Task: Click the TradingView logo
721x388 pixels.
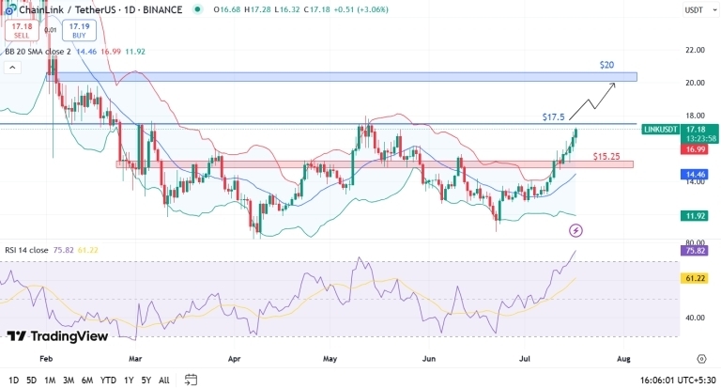Action: coord(57,336)
